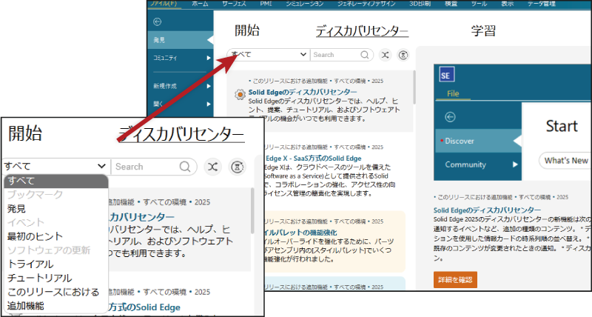Click 方式のSolid Edge title in zoomed inset
The image size is (592, 317).
144,307
